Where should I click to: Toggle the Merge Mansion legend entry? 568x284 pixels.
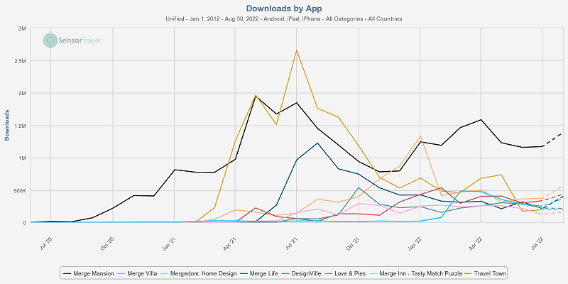point(89,273)
